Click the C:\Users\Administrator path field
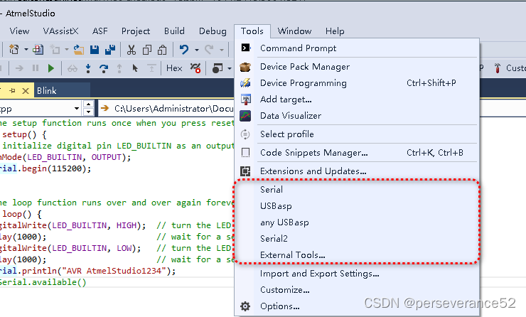The height and width of the screenshot is (317, 526). tap(167, 108)
